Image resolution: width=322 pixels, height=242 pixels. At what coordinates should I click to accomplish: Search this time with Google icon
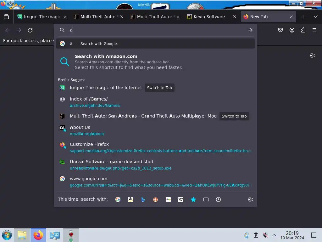pyautogui.click(x=118, y=199)
